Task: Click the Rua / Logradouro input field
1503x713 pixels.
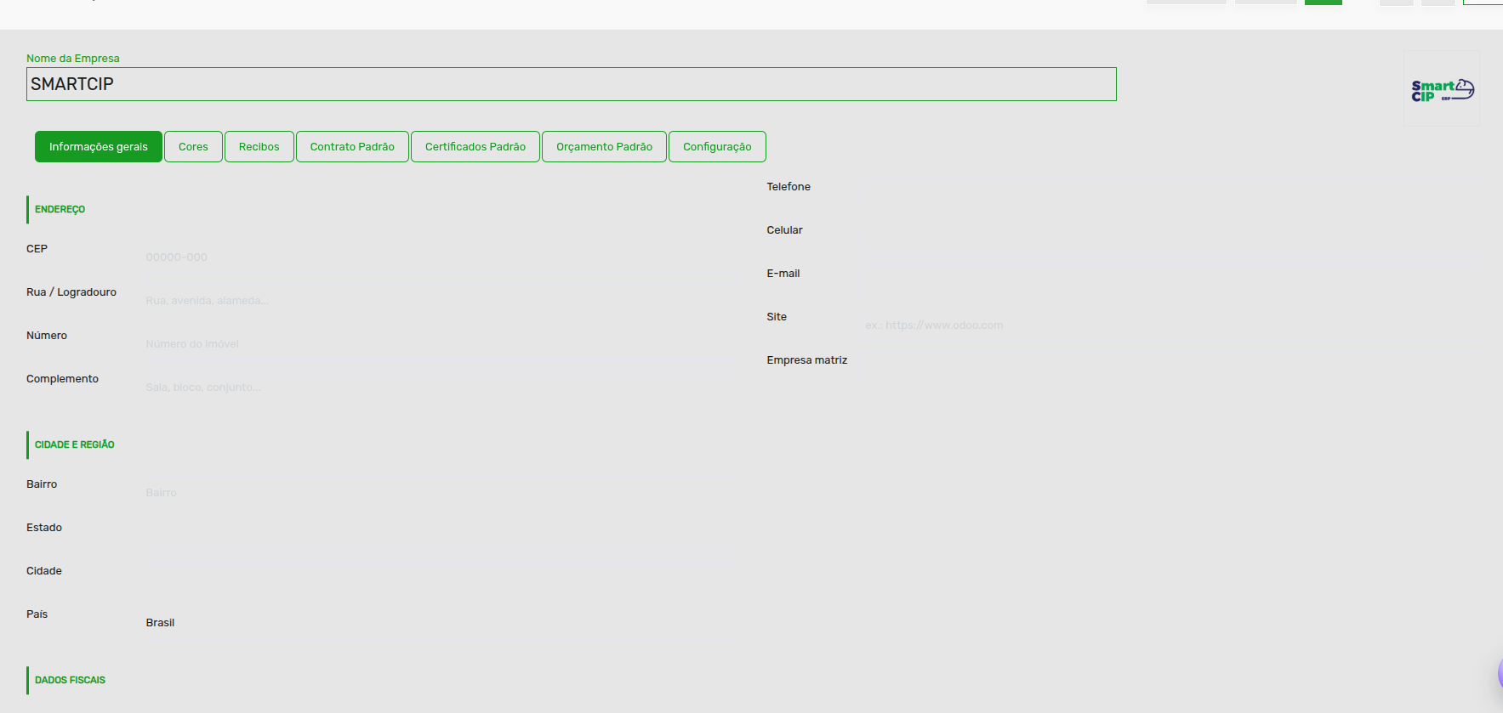Action: (x=441, y=301)
